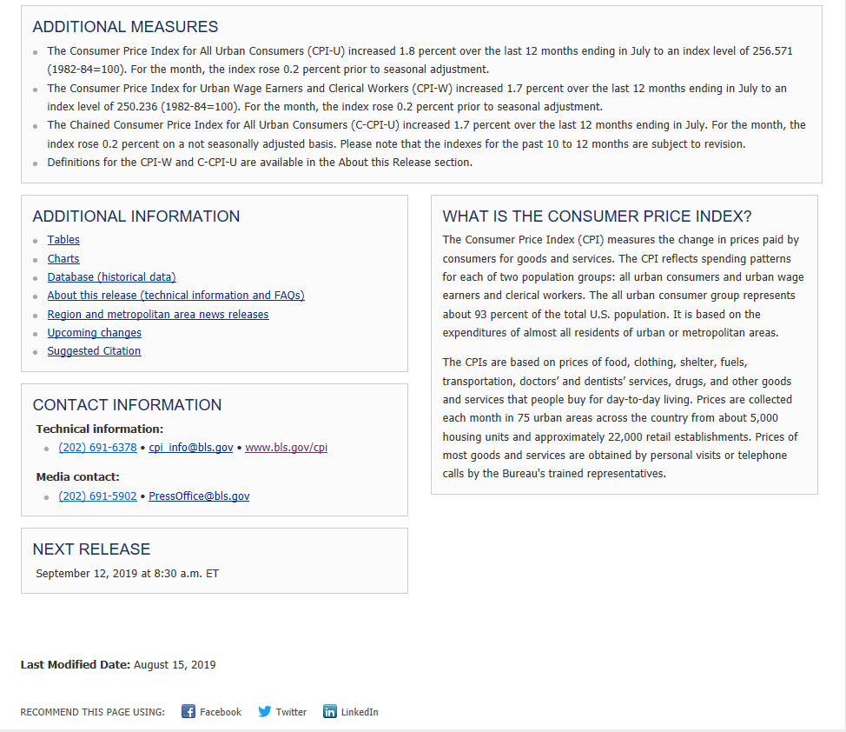Click media contact phone number (202) 691-5902
846x732 pixels.
[97, 496]
